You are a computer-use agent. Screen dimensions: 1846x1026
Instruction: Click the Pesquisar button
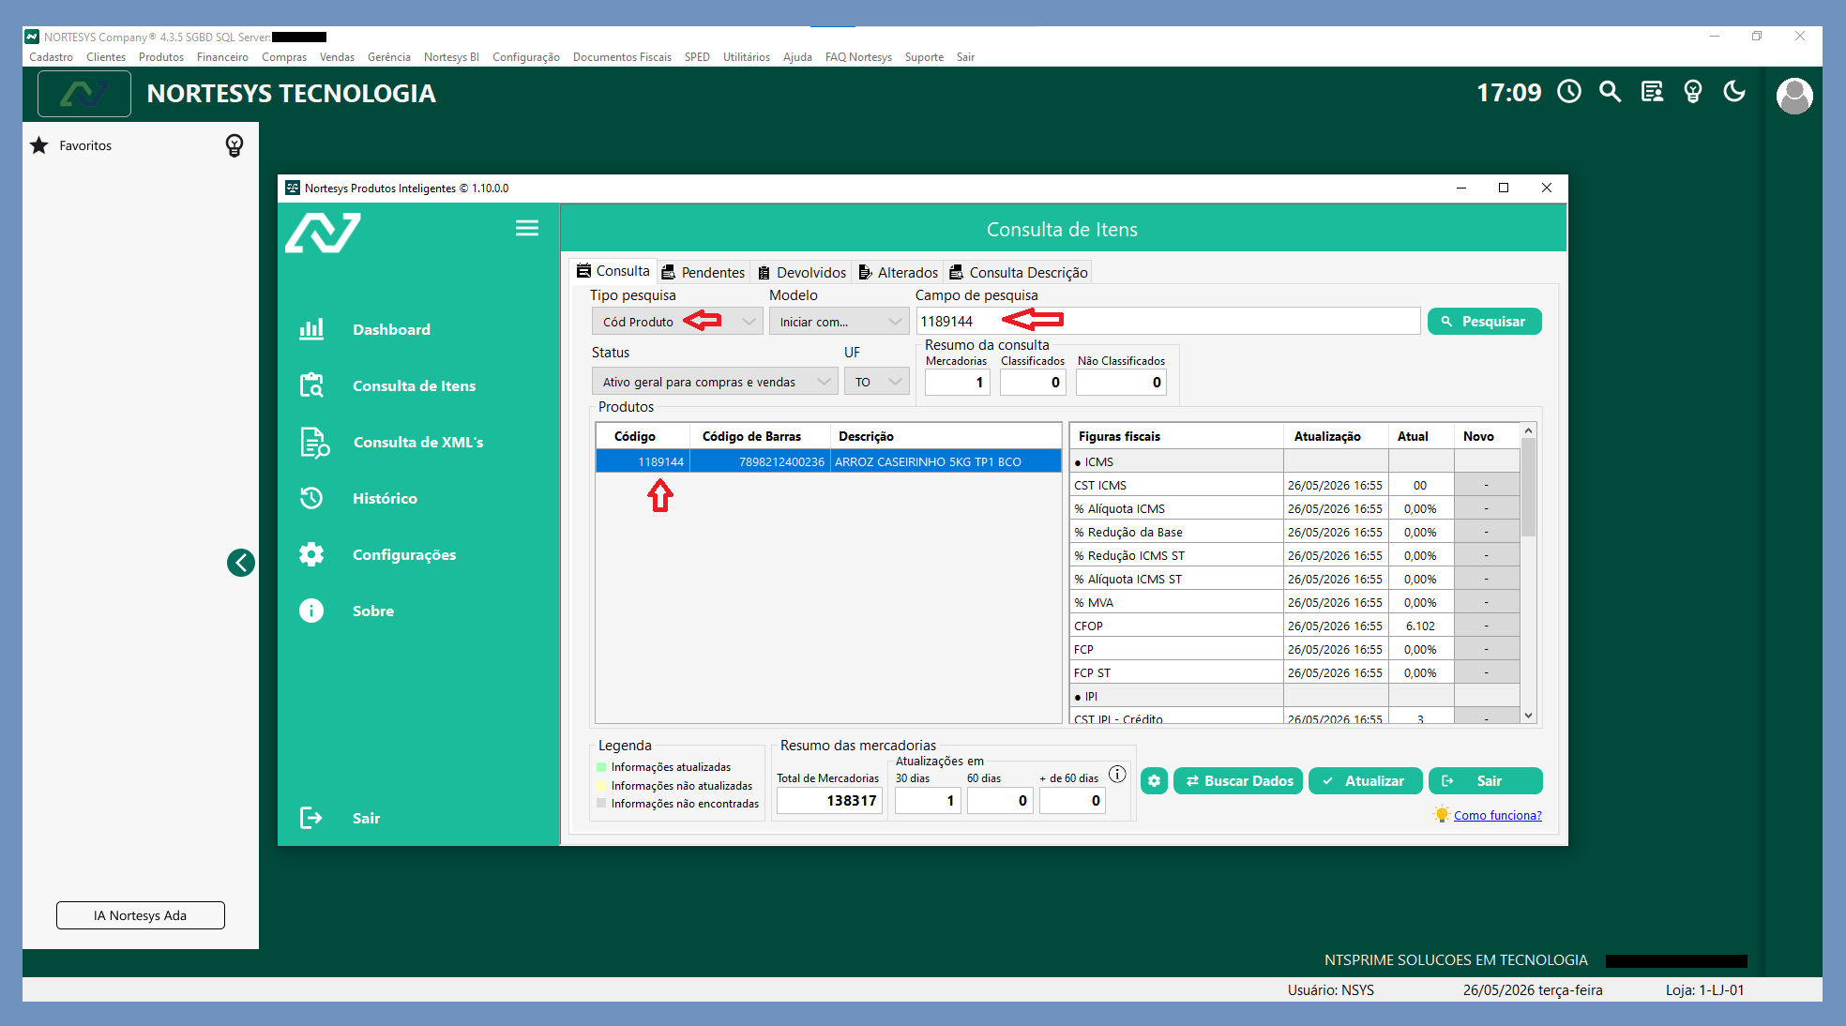(1484, 322)
